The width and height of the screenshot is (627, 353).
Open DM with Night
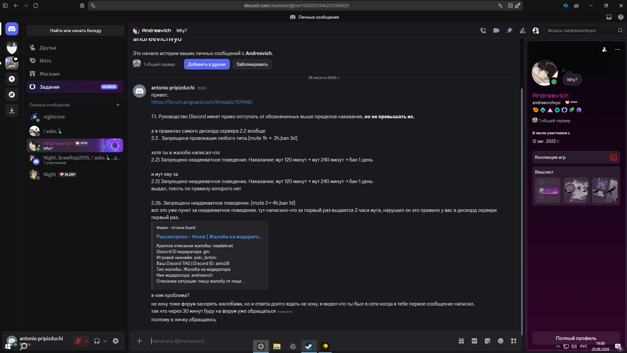[x=75, y=174]
